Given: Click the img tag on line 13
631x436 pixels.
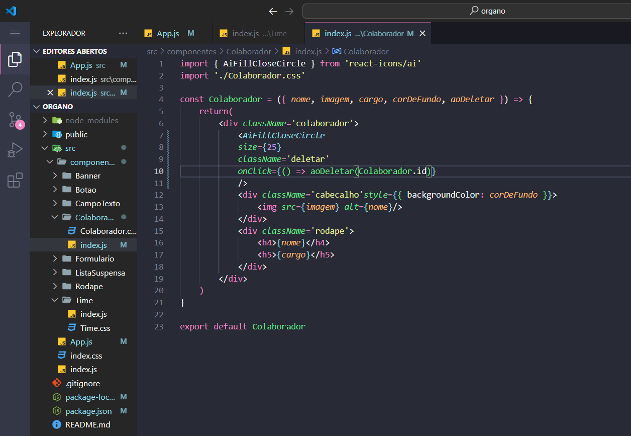Looking at the screenshot, I should click(x=330, y=207).
